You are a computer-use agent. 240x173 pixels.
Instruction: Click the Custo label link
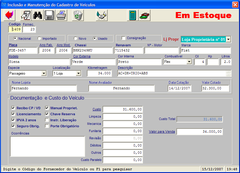97,109
